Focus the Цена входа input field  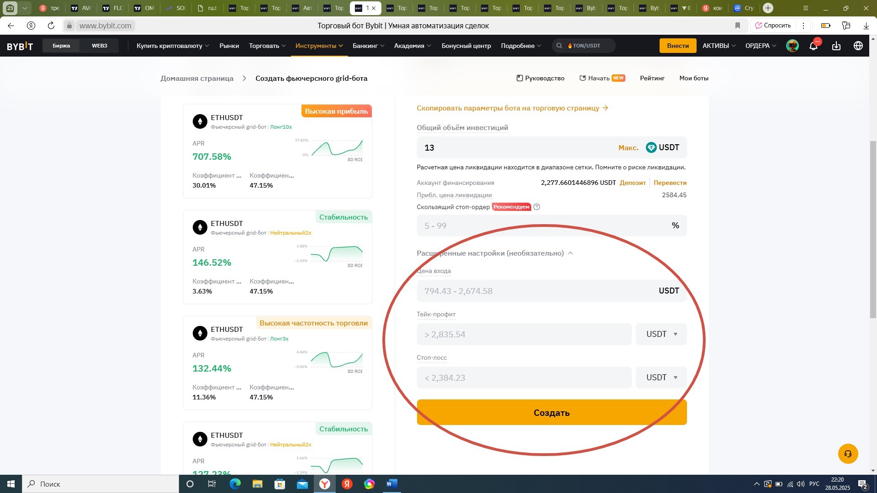551,291
